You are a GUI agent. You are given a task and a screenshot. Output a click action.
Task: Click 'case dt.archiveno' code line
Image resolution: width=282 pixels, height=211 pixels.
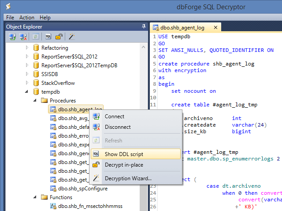234,186
